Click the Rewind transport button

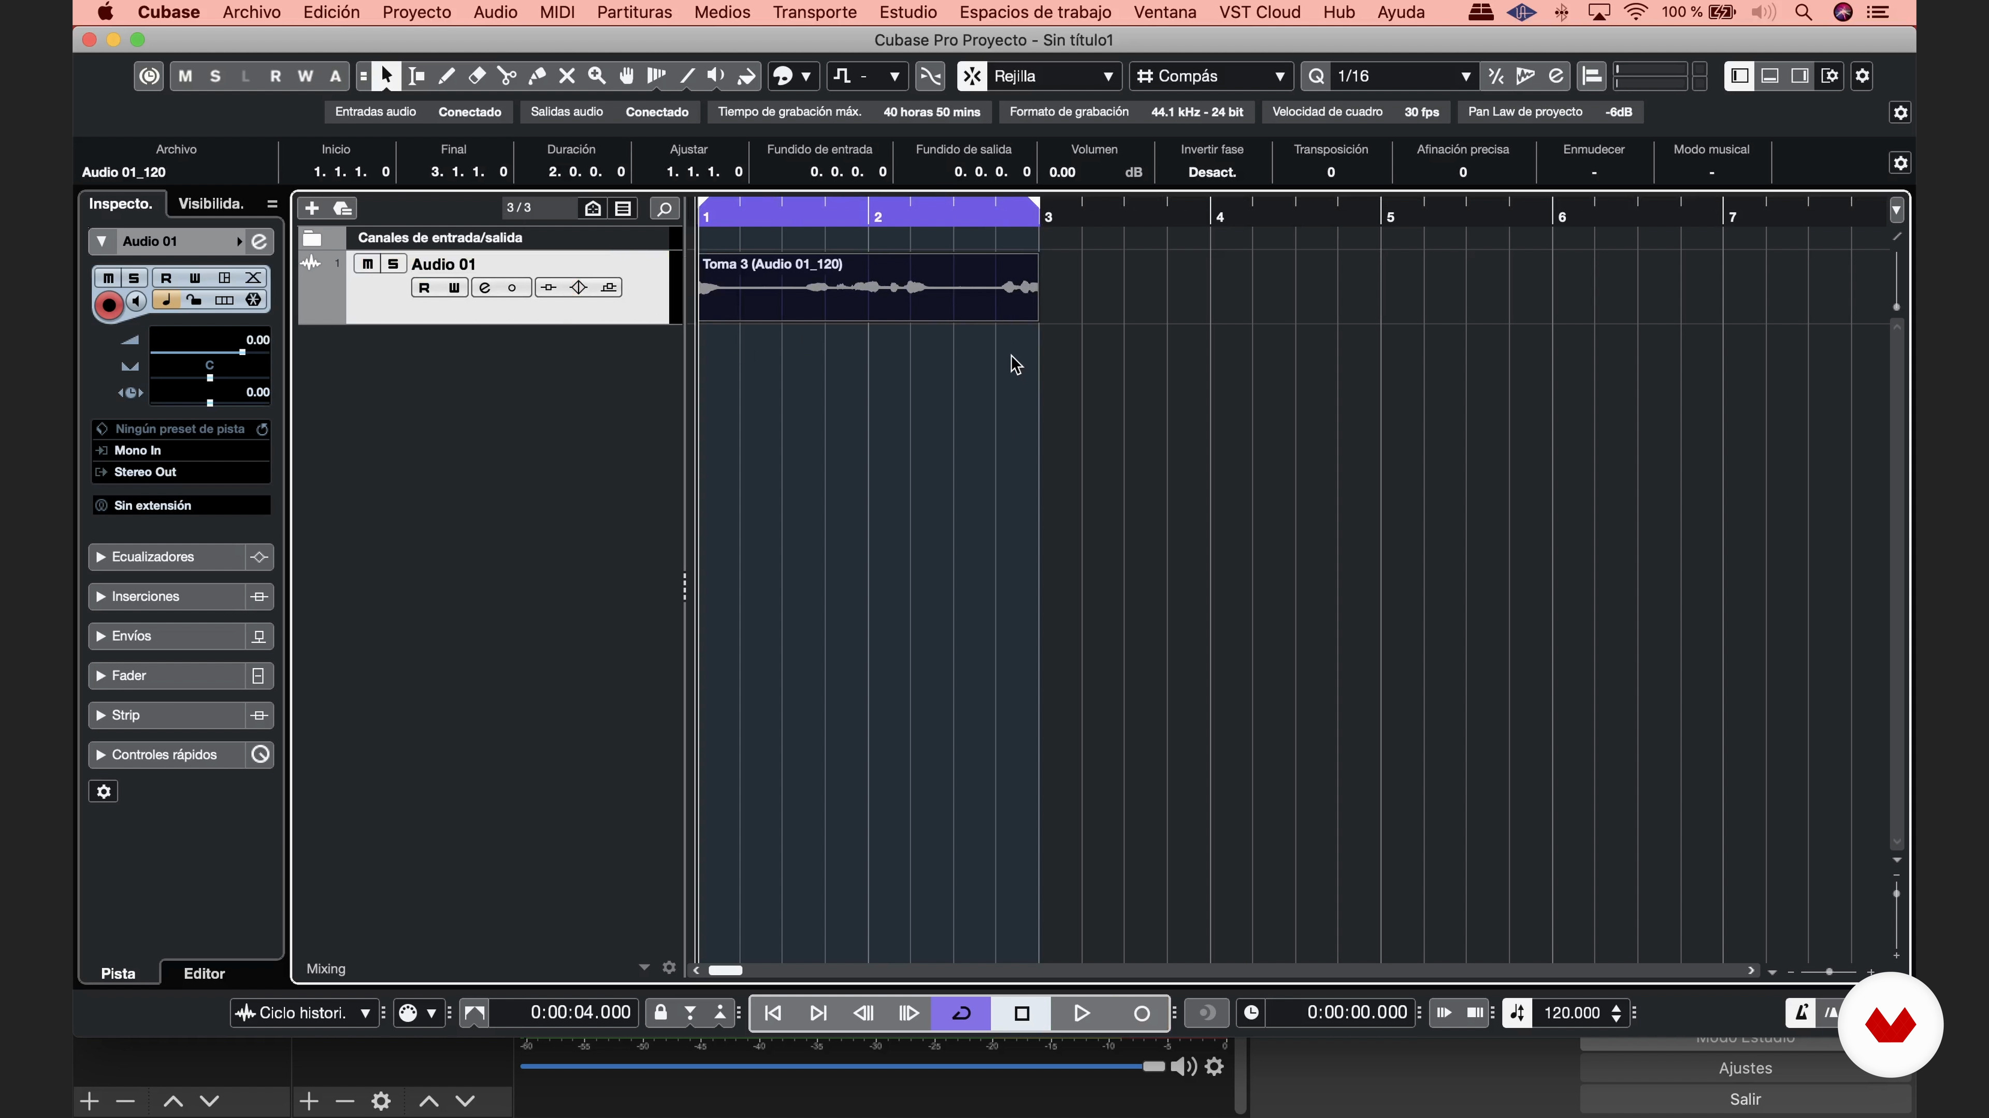(x=864, y=1013)
